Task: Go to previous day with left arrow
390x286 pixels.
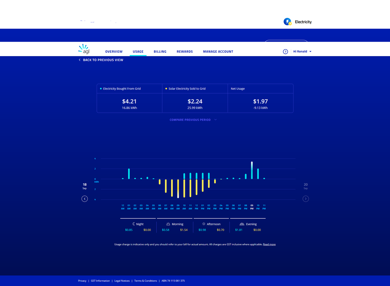Action: pos(84,199)
